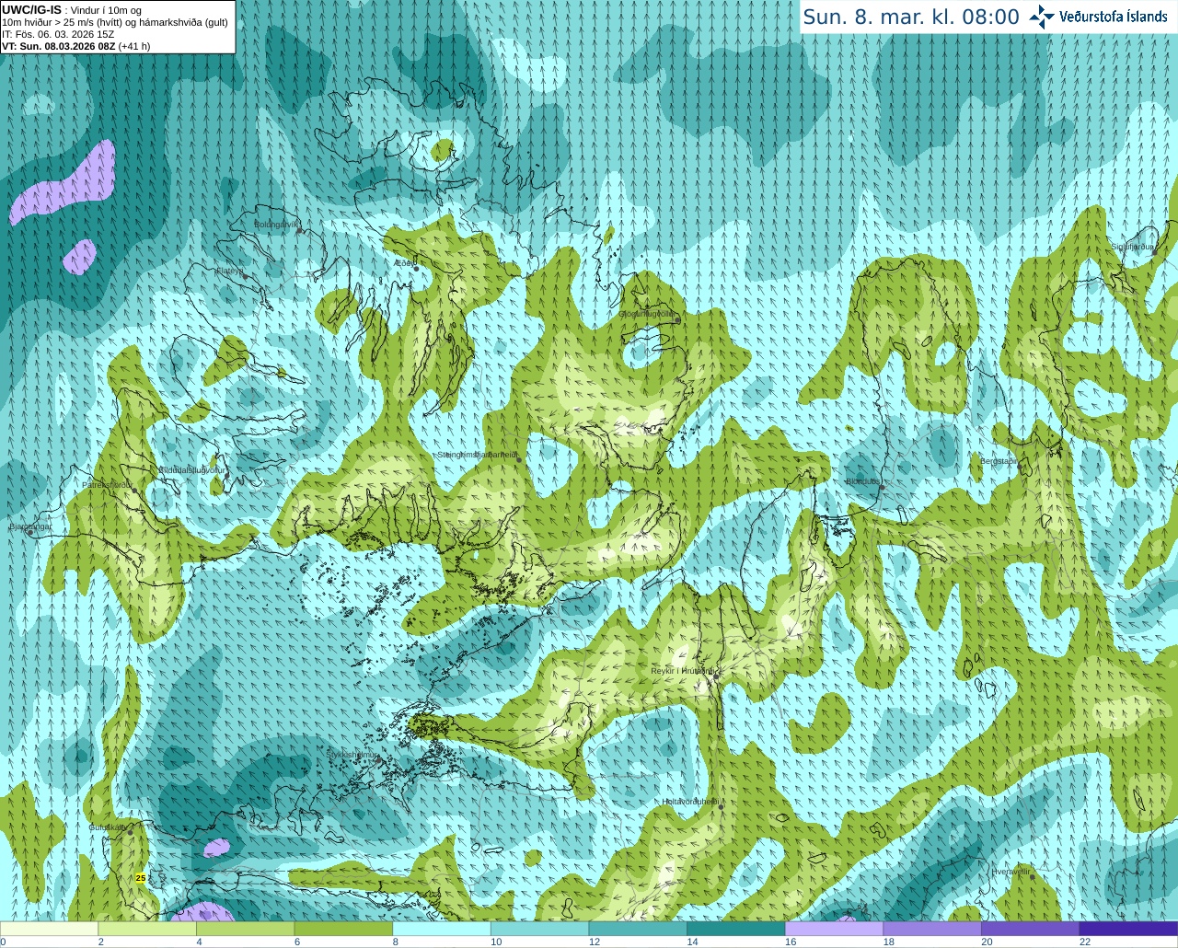
Task: Pick the 12–14 m/s teal legend swatch
Action: click(638, 929)
